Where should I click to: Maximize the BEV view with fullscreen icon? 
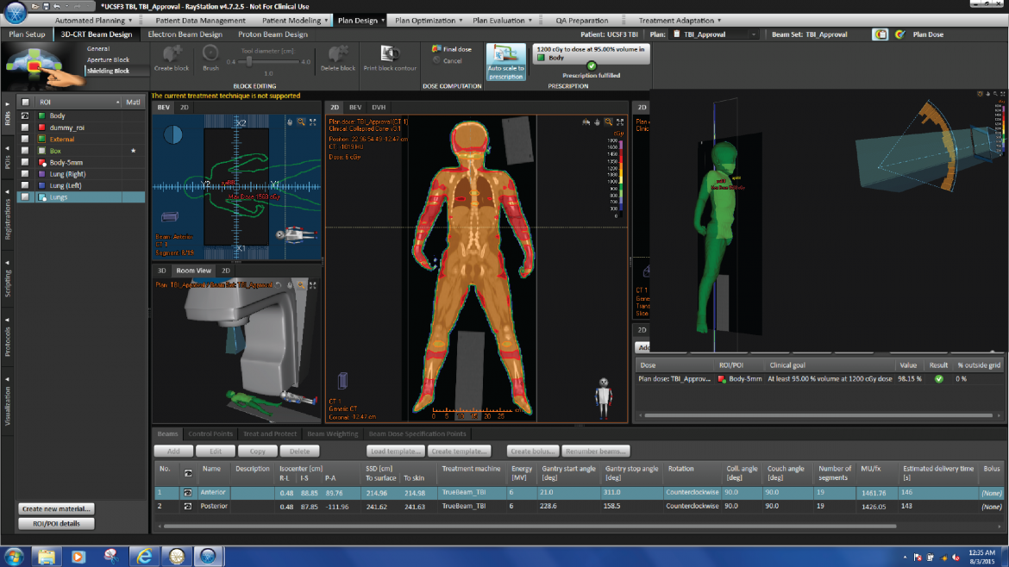(313, 122)
